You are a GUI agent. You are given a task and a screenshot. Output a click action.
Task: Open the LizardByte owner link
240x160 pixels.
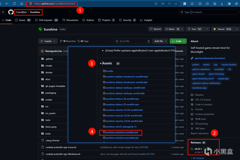[x=21, y=12]
